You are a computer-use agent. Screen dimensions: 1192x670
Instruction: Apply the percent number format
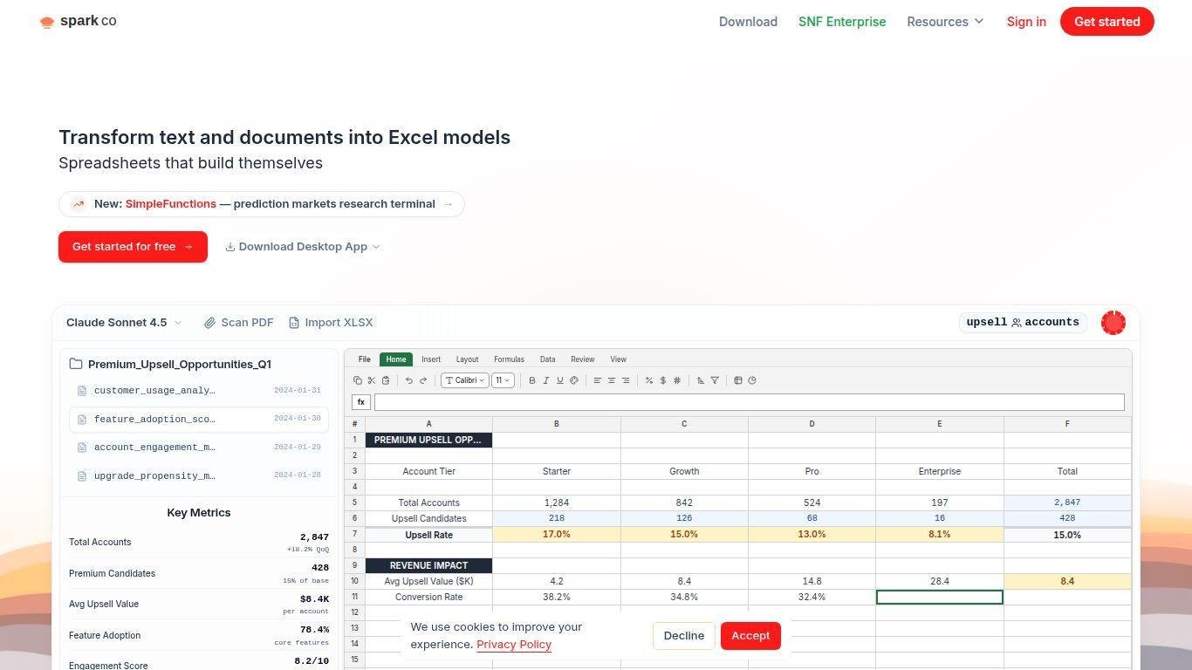click(x=649, y=380)
